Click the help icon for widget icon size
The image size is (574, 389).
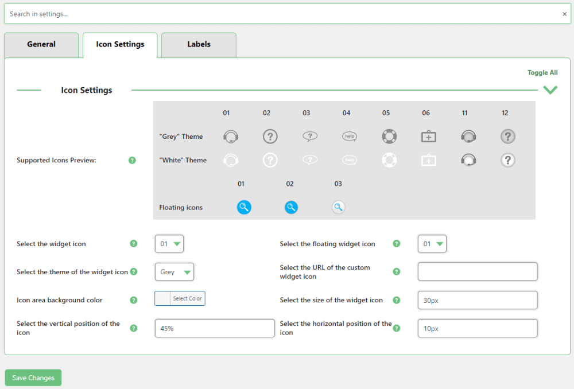point(397,300)
